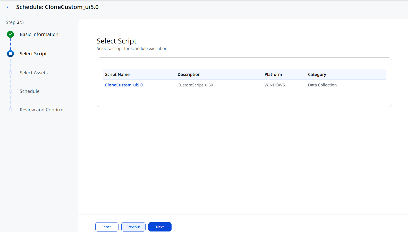
Task: Select the Data Collection category cell
Action: coord(322,85)
